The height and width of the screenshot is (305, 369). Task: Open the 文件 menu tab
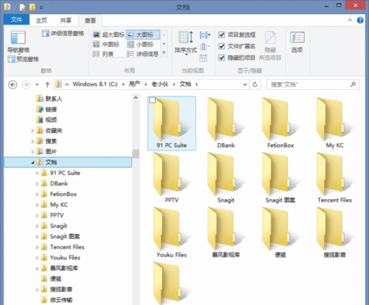pyautogui.click(x=16, y=20)
